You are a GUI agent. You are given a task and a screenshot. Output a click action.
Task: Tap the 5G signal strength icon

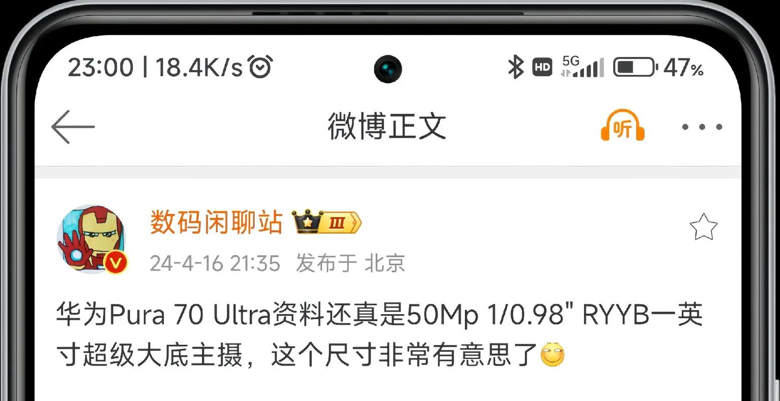(582, 67)
